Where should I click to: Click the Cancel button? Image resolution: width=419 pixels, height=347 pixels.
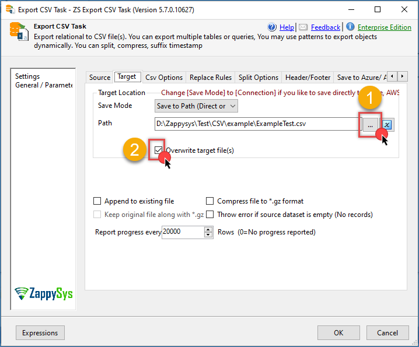point(387,332)
